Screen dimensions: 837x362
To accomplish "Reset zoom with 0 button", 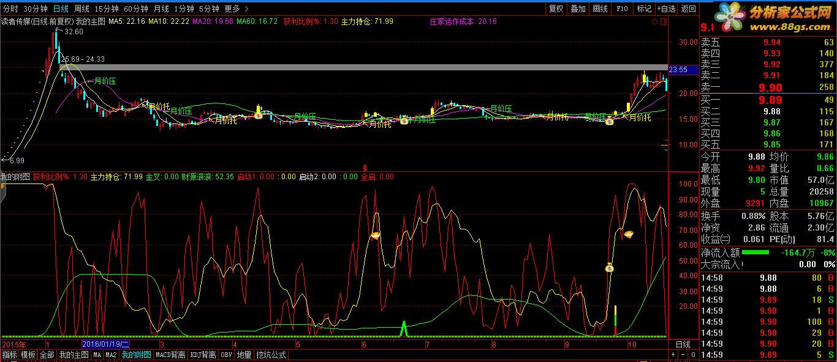I will (692, 355).
